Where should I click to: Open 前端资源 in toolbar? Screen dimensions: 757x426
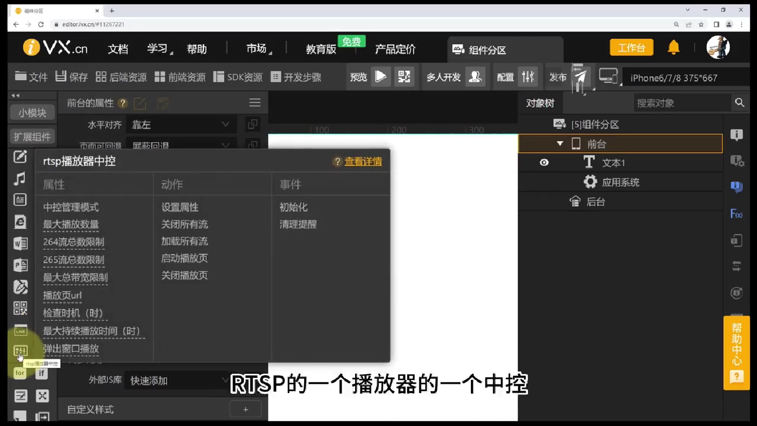click(x=180, y=77)
